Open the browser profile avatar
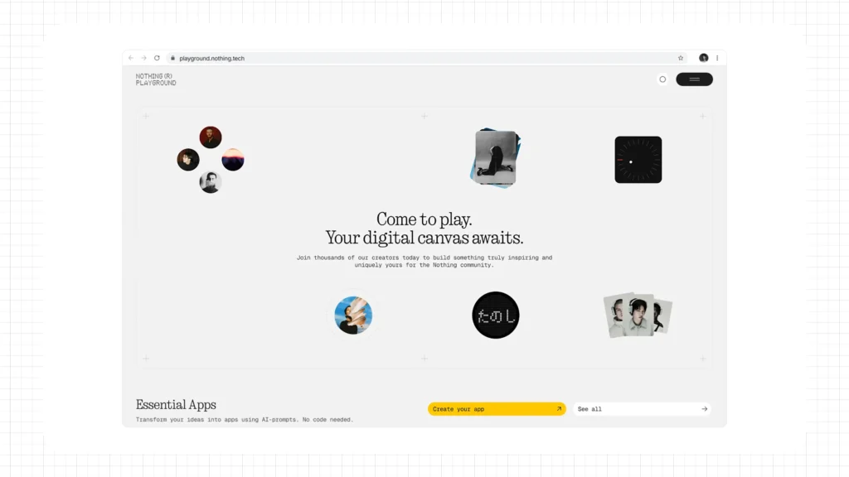 (703, 58)
